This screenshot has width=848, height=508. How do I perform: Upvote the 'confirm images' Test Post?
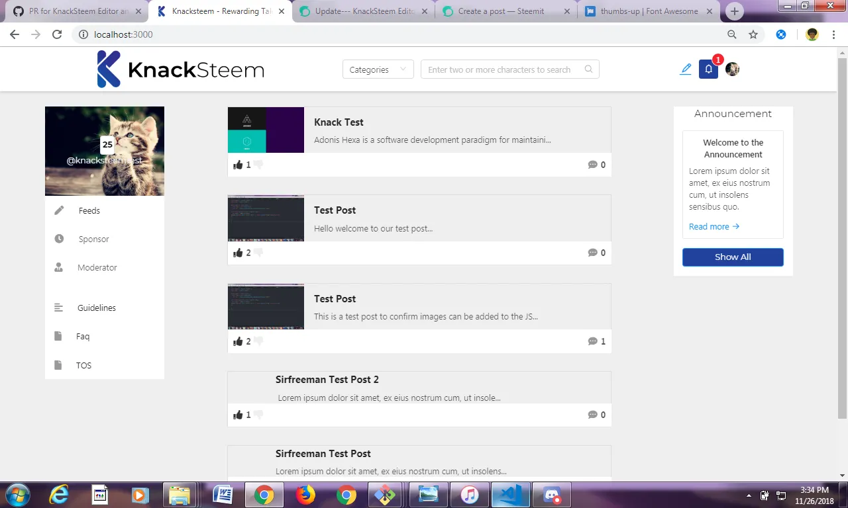coord(238,341)
